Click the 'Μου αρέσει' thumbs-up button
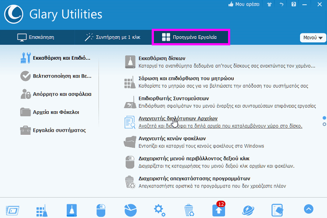This screenshot has height=218, width=327. click(x=244, y=4)
